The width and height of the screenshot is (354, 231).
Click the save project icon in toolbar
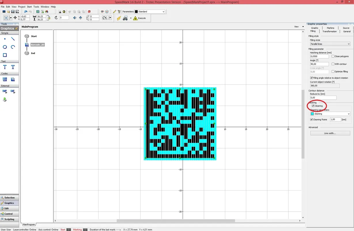point(13,12)
